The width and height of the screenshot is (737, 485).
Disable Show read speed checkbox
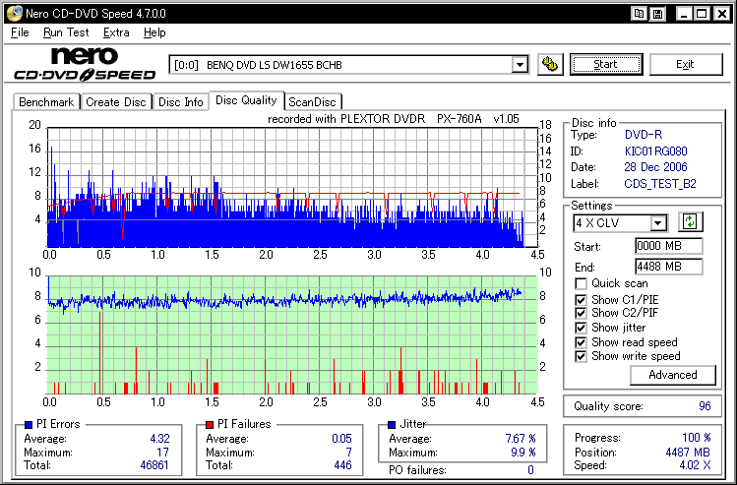click(581, 342)
